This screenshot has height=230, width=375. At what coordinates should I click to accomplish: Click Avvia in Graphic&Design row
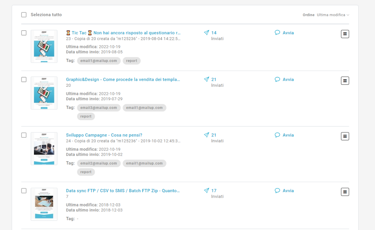(288, 80)
